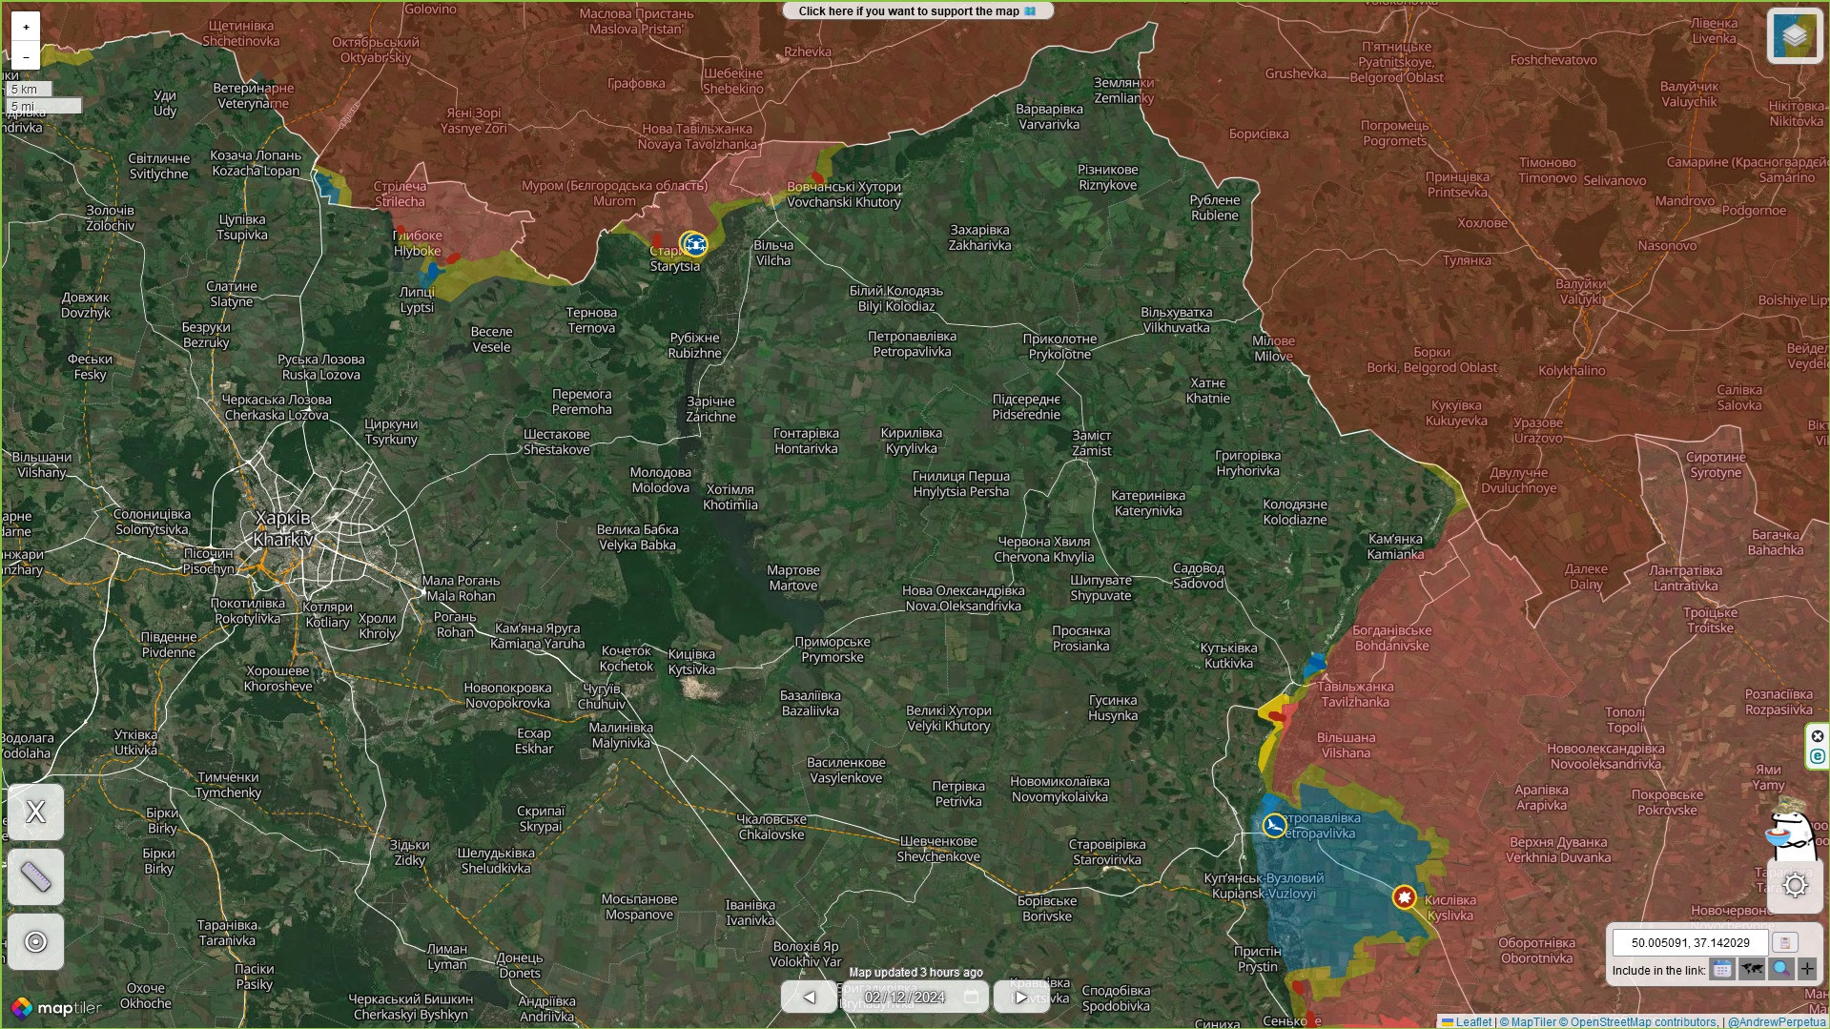Toggle including date in the link

(1722, 970)
